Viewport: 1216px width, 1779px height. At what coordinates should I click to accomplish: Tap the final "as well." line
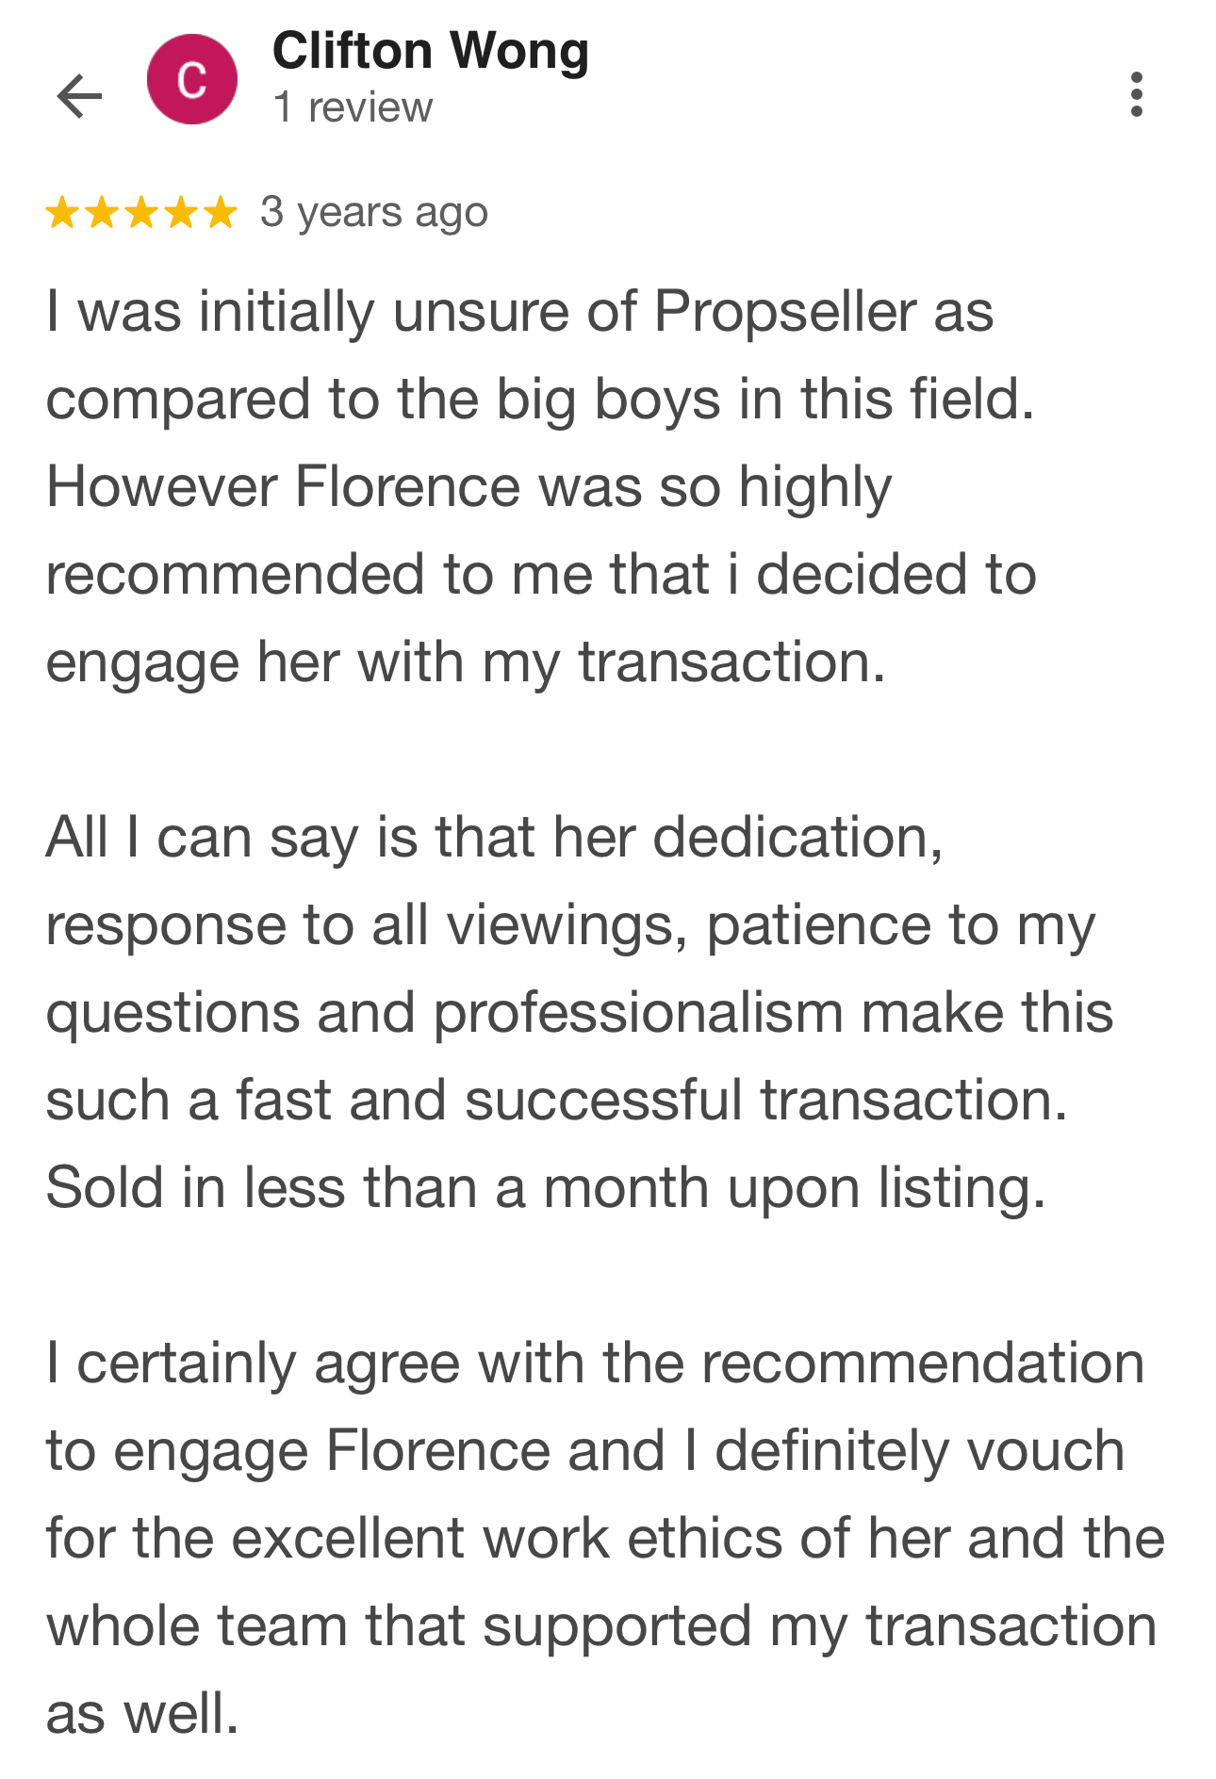point(142,1713)
